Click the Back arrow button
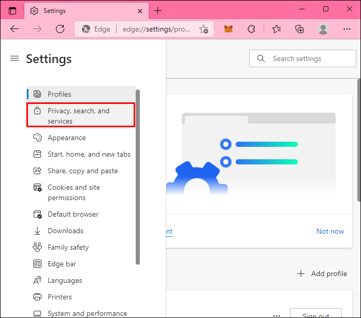The width and height of the screenshot is (361, 318). (15, 29)
